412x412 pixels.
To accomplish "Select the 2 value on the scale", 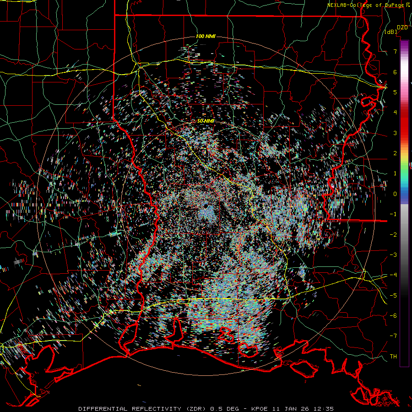I will (395, 153).
